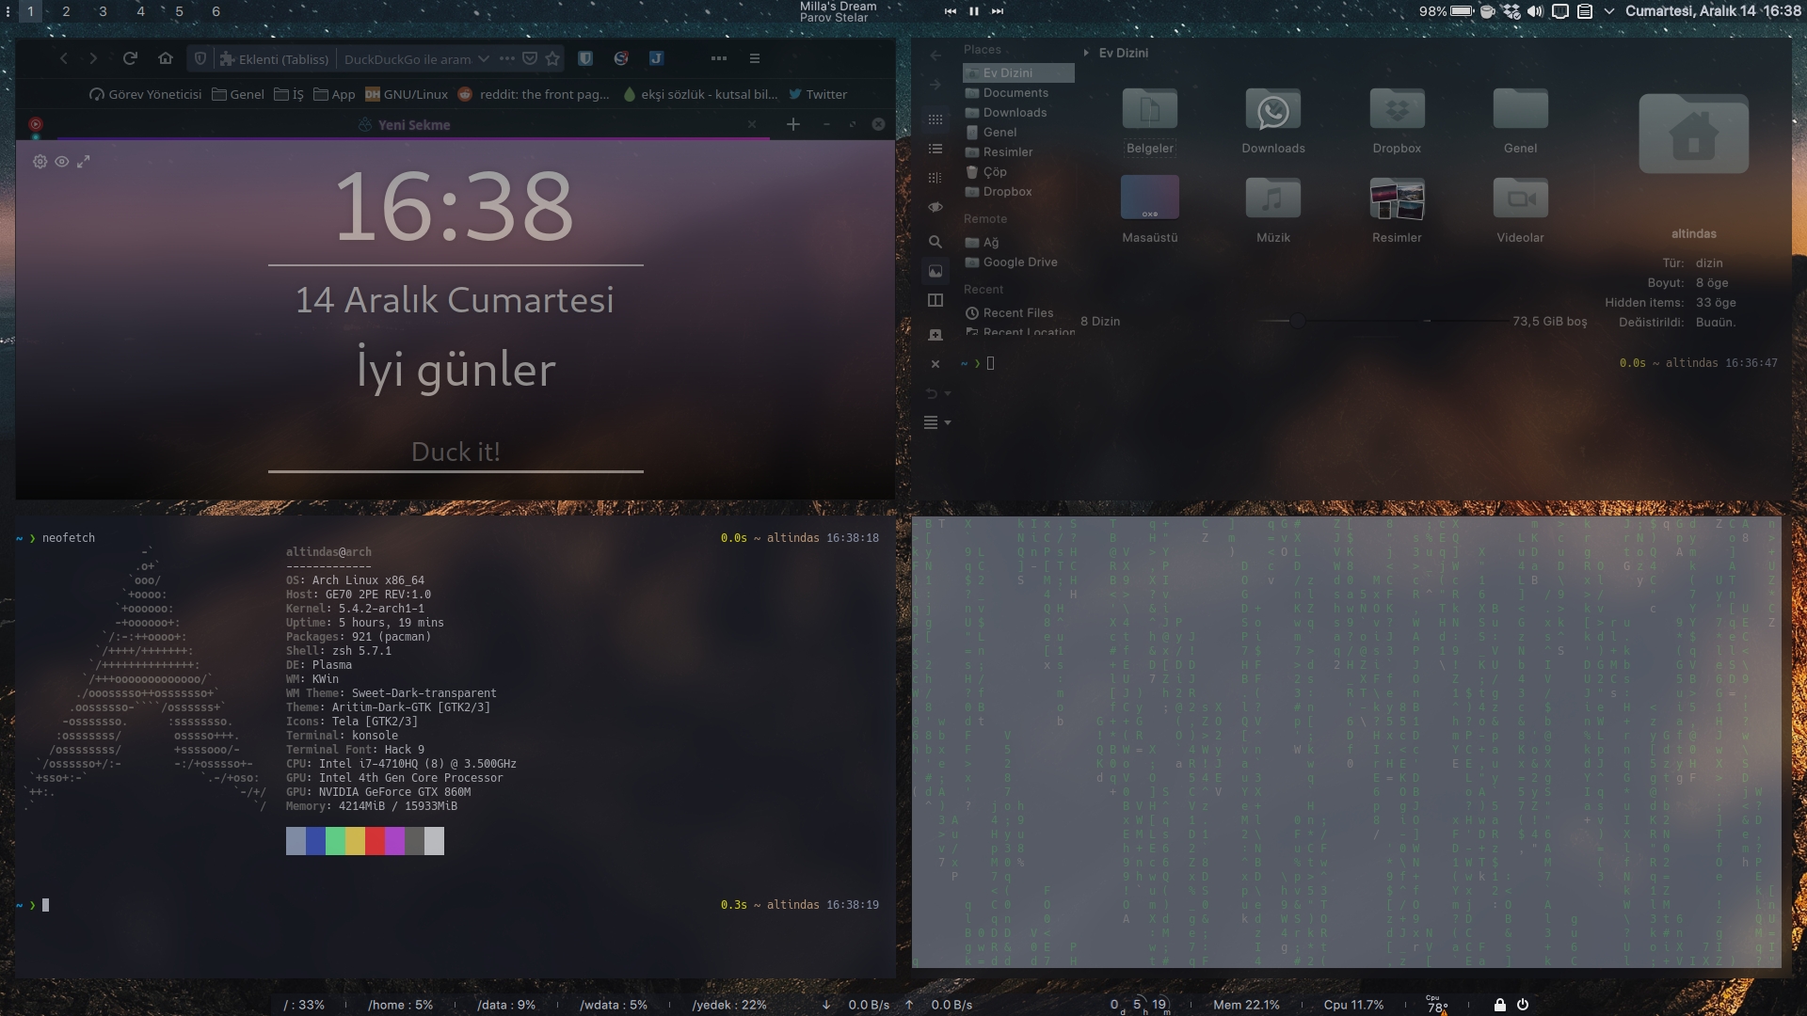Open clipboard tray icon
Viewport: 1807px width, 1016px height.
[1585, 11]
